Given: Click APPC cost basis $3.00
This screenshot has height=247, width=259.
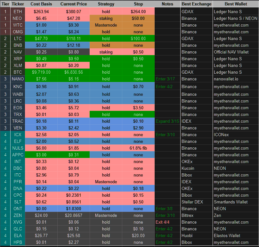Looking at the screenshot, I should coord(41,155).
